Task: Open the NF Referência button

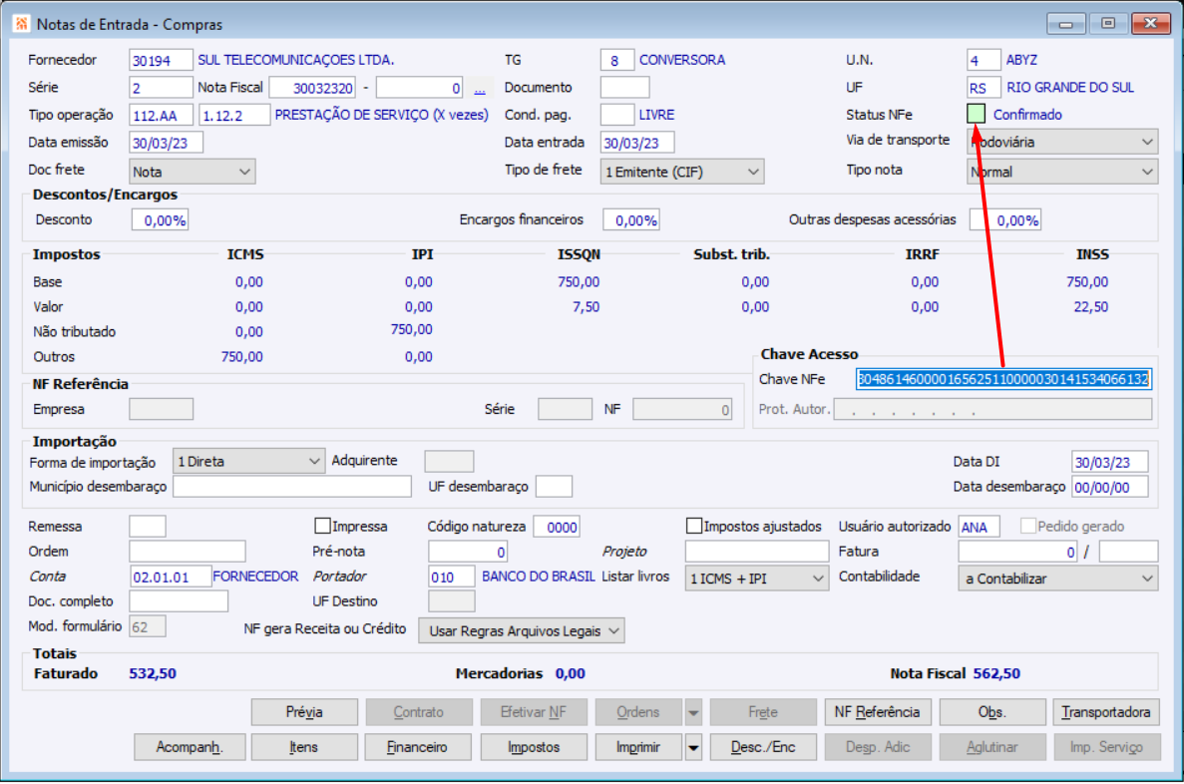Action: pyautogui.click(x=878, y=712)
